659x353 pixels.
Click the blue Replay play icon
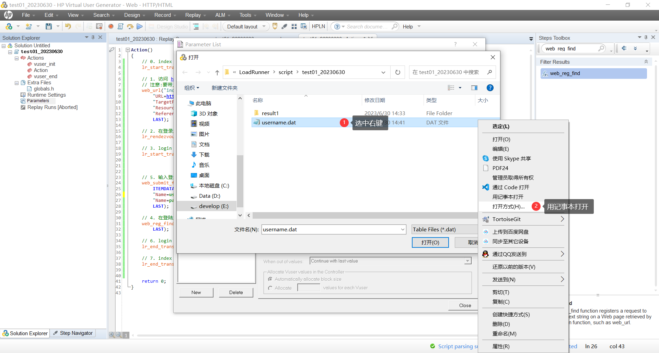pos(140,26)
